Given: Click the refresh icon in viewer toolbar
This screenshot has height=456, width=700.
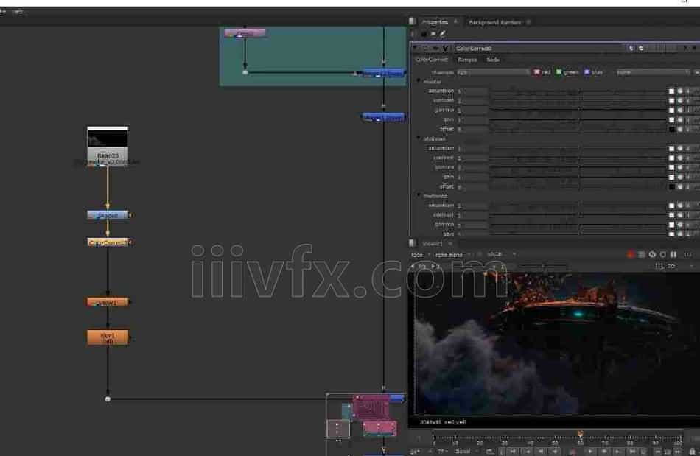Looking at the screenshot, I should 652,255.
